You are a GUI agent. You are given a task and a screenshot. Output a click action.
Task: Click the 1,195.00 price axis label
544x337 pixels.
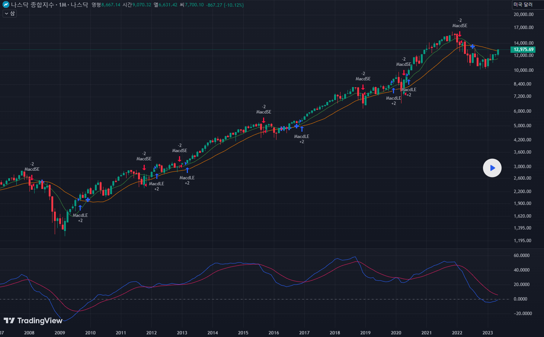click(522, 241)
